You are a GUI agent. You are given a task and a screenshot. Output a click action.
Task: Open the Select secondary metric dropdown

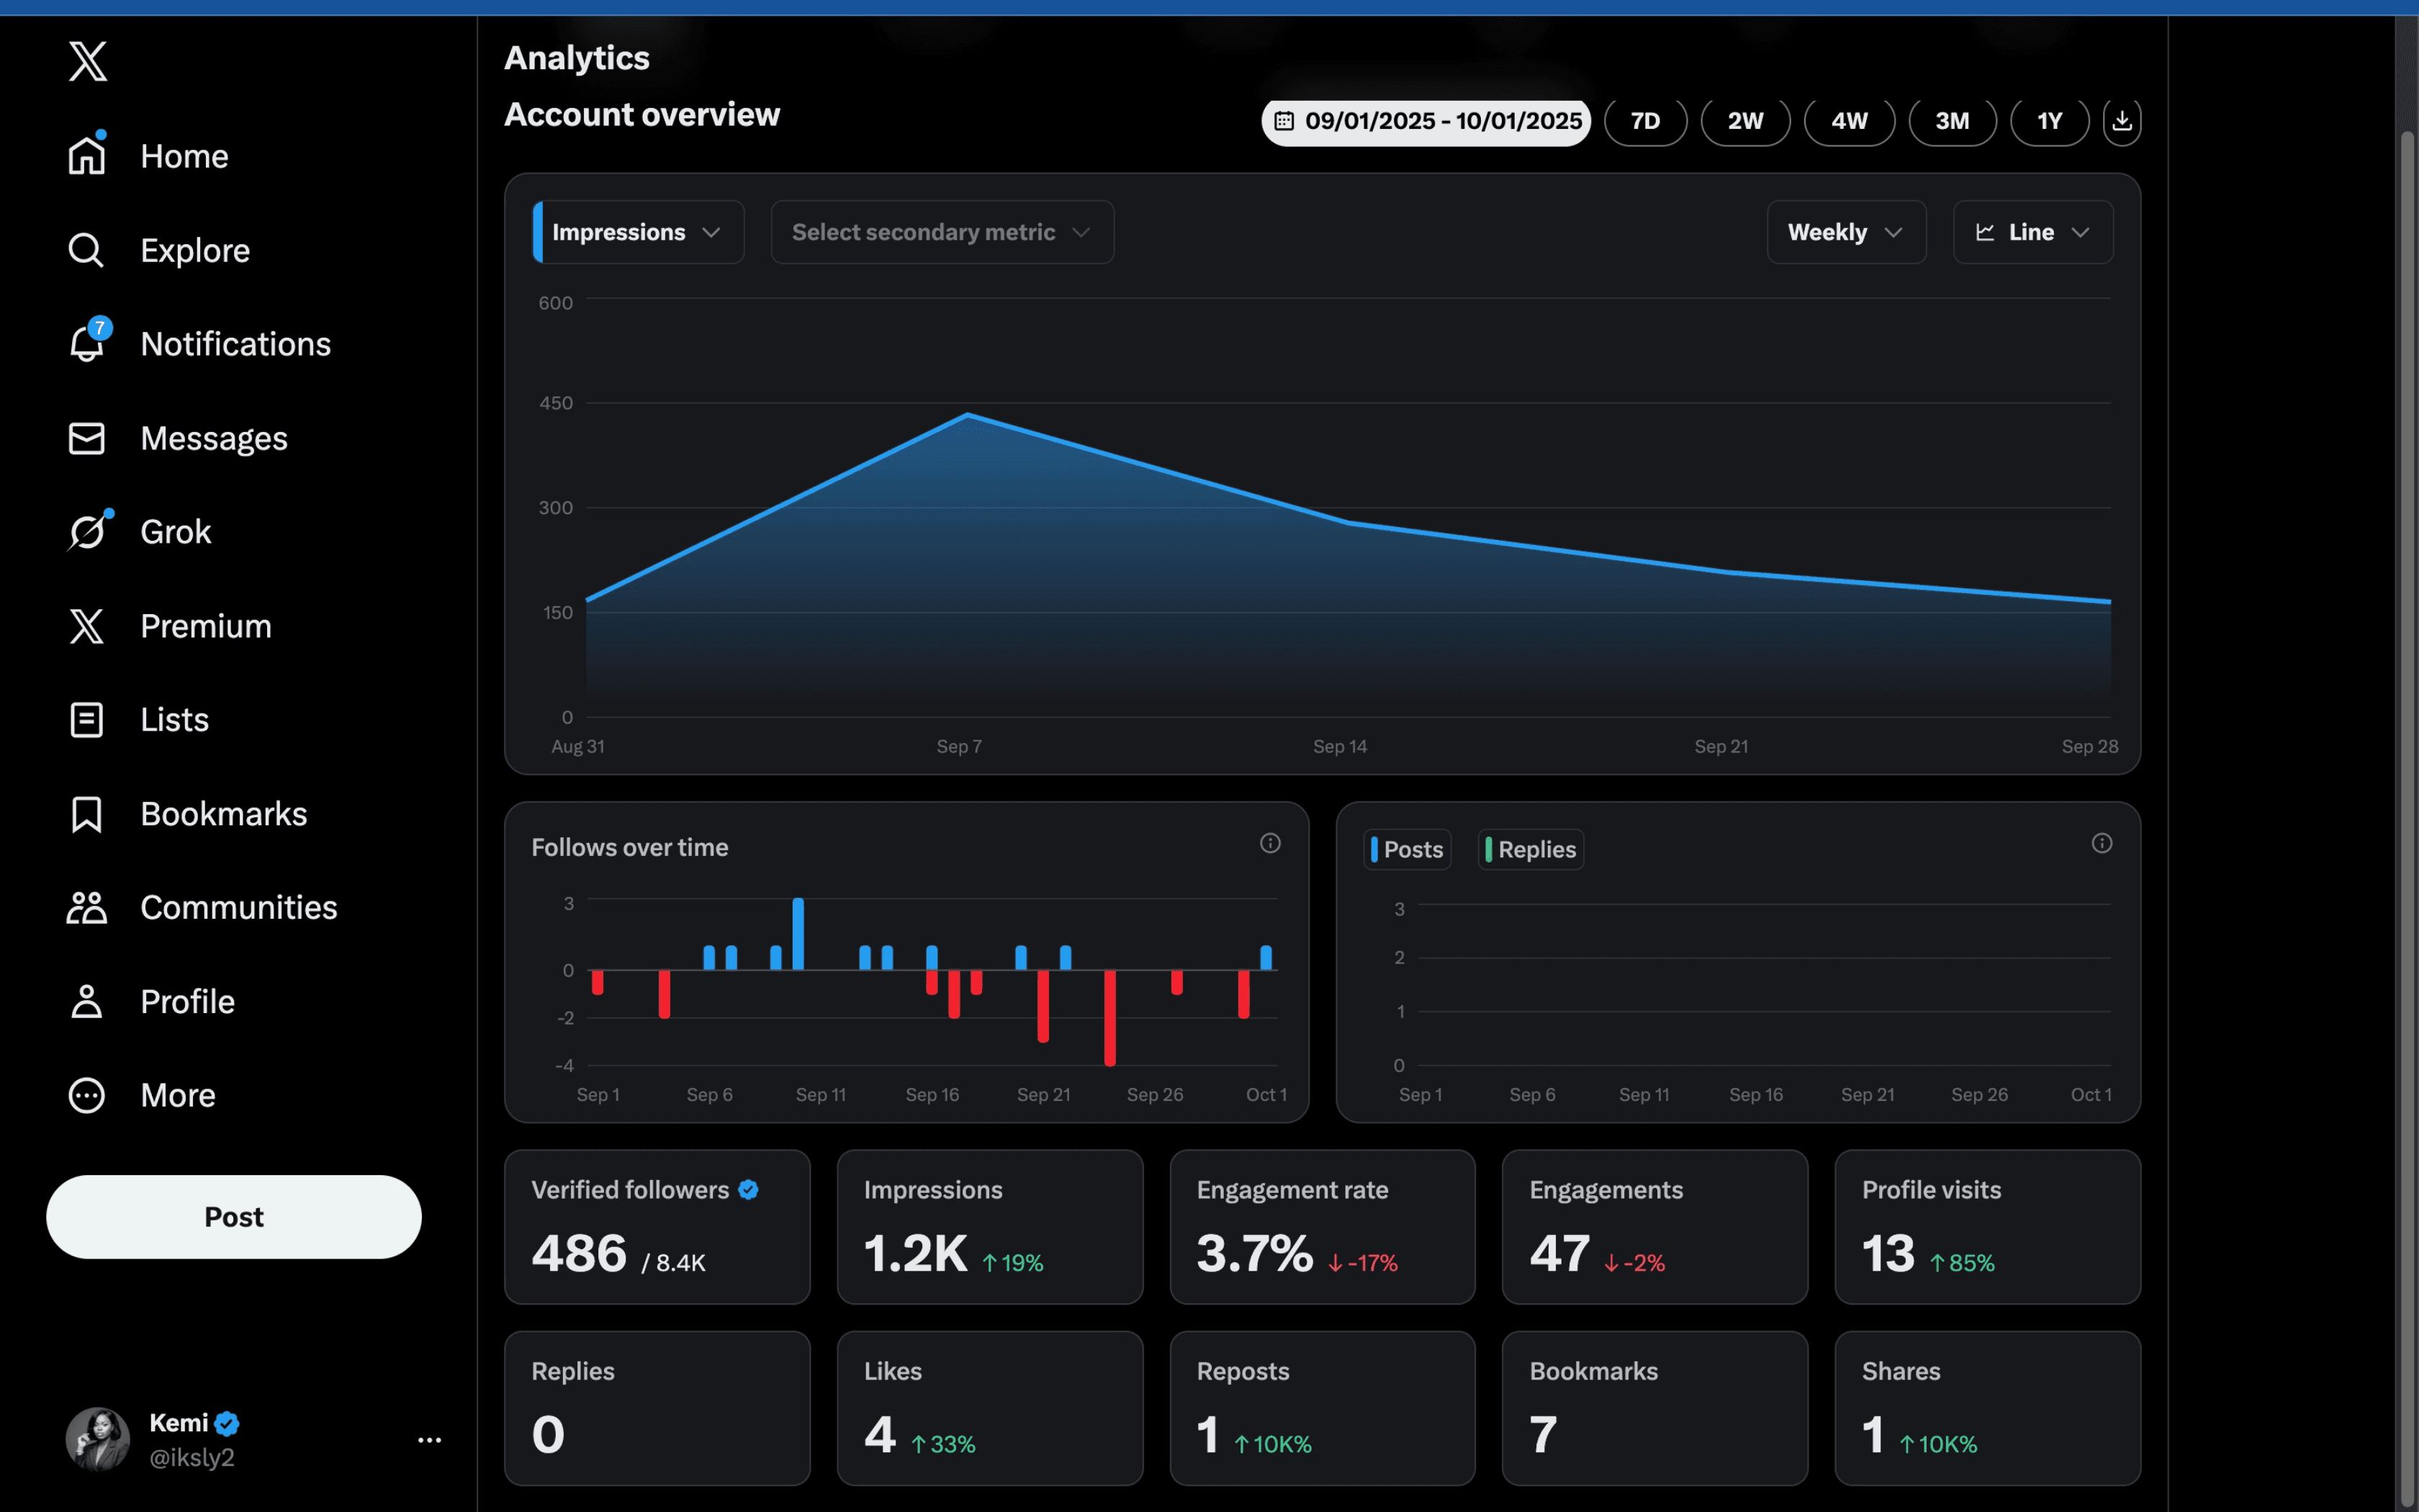pos(941,231)
